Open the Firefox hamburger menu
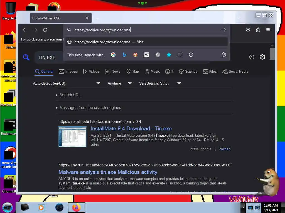This screenshot has height=213, width=285. pos(268,30)
